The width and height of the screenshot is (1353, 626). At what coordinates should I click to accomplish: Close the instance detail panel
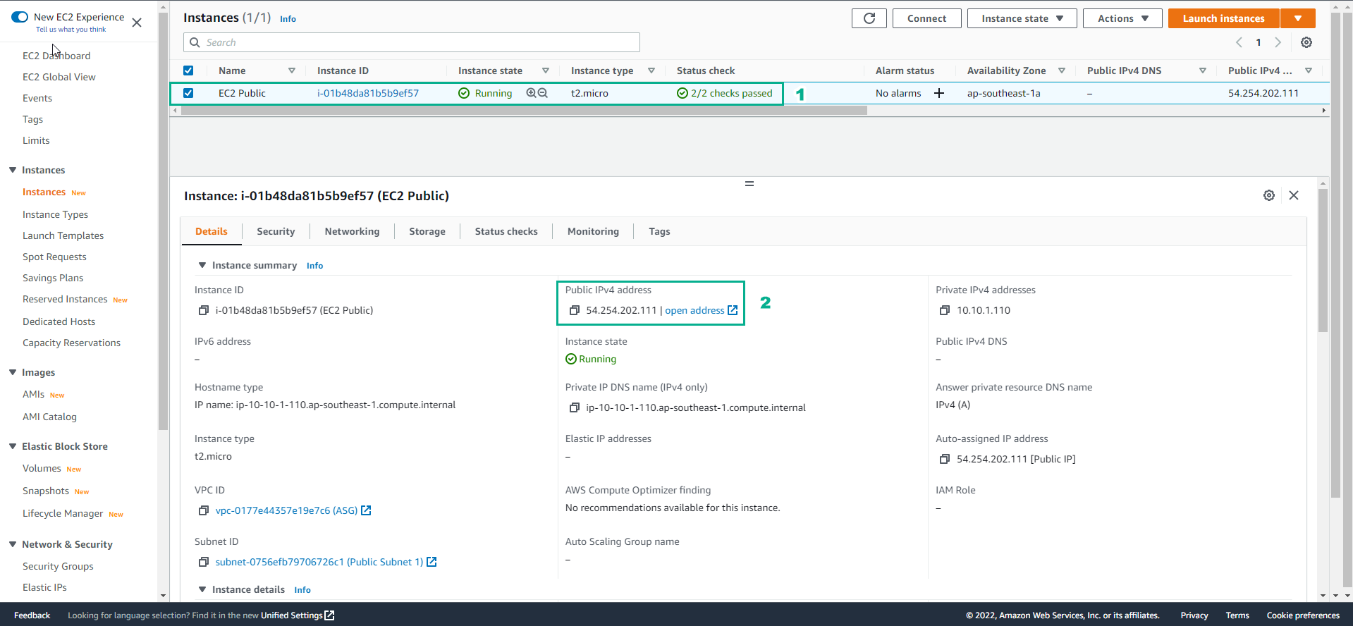(1294, 195)
